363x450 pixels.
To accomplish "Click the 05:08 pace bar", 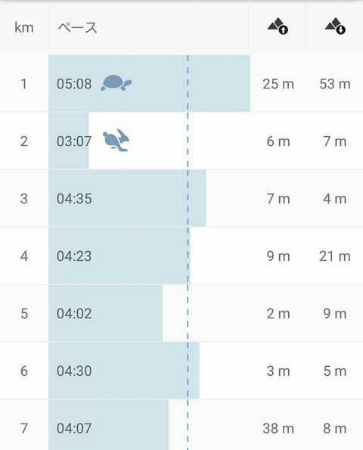I will (149, 83).
